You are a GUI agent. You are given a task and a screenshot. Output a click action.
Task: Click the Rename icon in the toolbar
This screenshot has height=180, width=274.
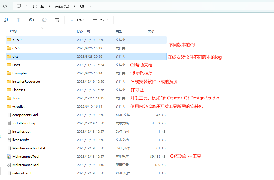(x=31, y=20)
